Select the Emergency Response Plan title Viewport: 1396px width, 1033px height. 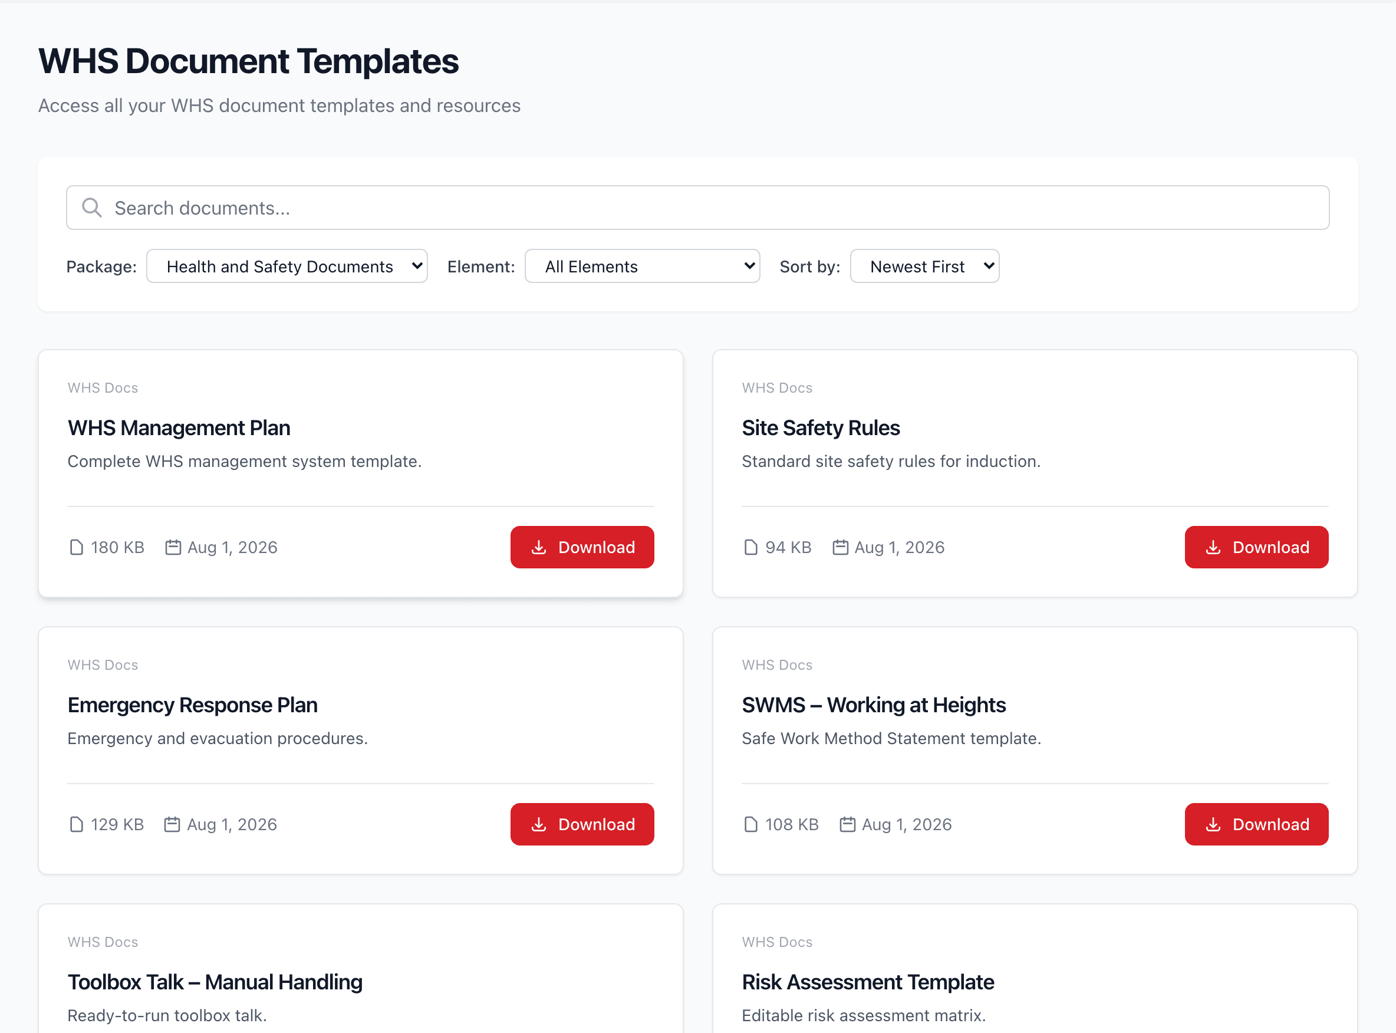pyautogui.click(x=193, y=705)
